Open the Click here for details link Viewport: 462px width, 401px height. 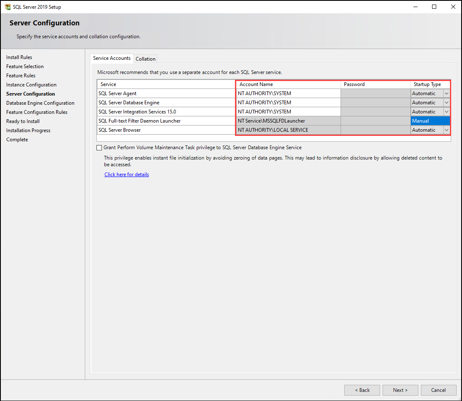[127, 175]
